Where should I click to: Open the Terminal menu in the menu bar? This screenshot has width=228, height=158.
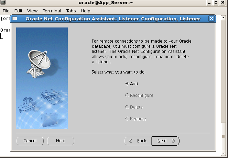point(52,11)
